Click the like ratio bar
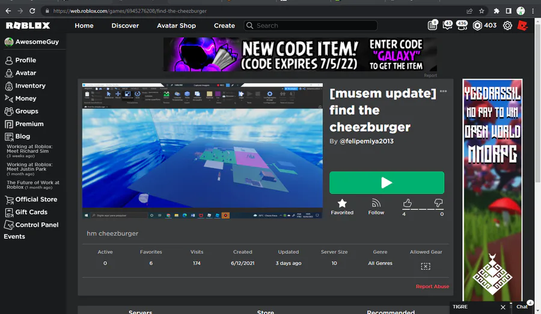This screenshot has height=314, width=541. coord(423,209)
